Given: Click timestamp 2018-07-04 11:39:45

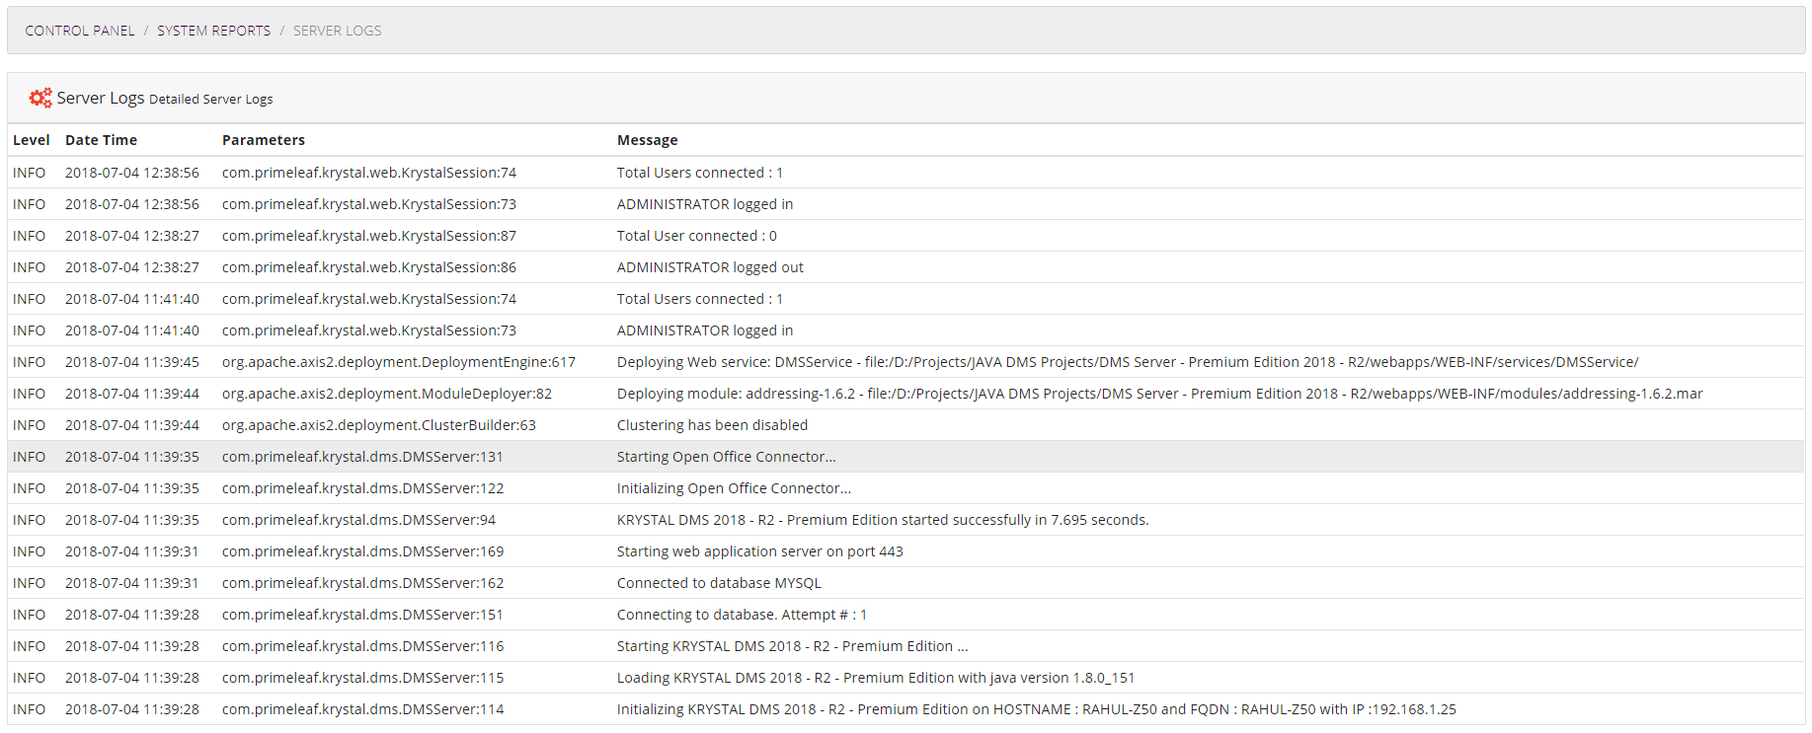Looking at the screenshot, I should 132,362.
